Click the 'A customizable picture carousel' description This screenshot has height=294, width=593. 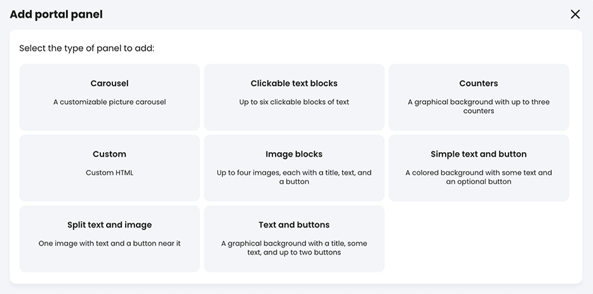pyautogui.click(x=109, y=102)
